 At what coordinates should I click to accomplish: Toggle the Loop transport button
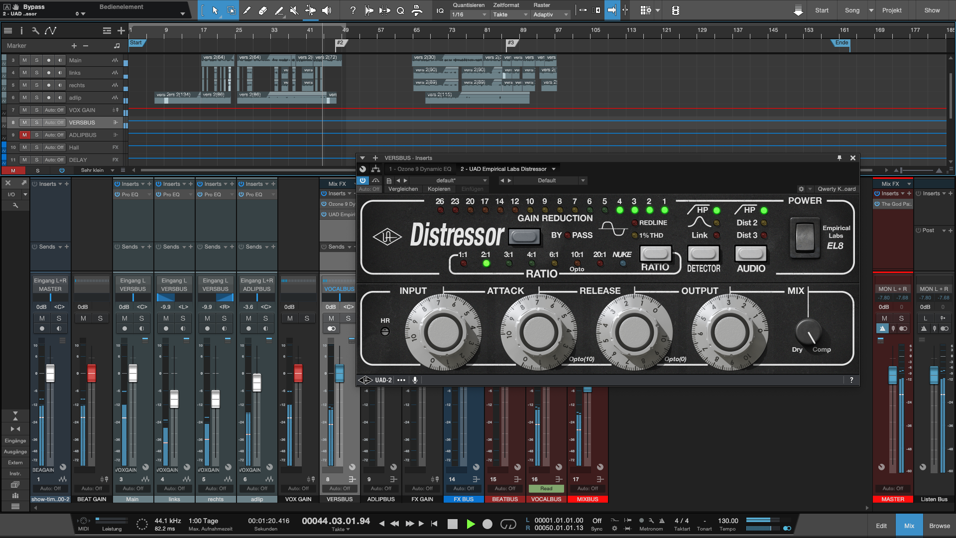(x=508, y=524)
